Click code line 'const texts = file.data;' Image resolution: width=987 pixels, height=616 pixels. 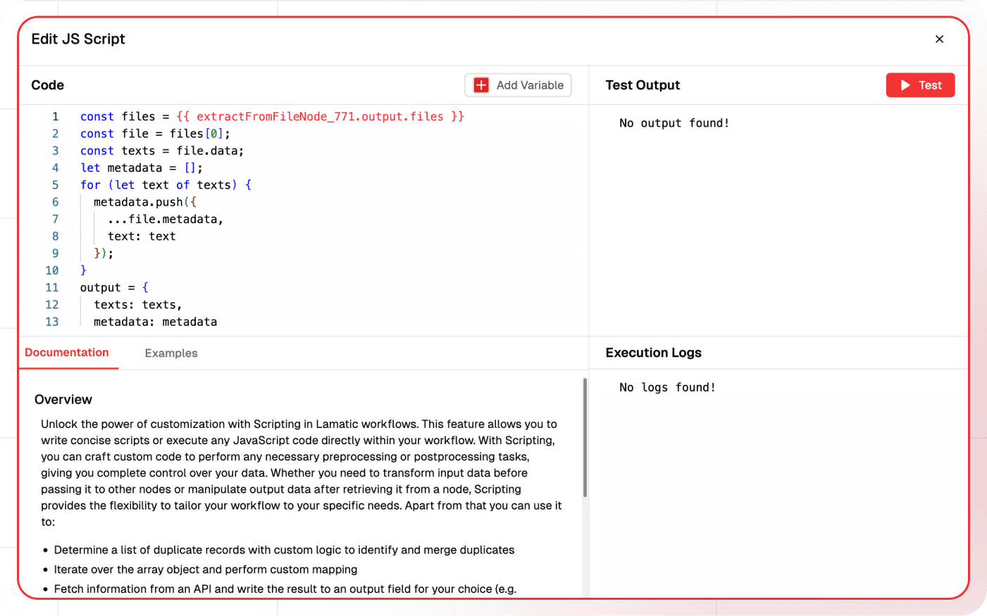pos(162,151)
